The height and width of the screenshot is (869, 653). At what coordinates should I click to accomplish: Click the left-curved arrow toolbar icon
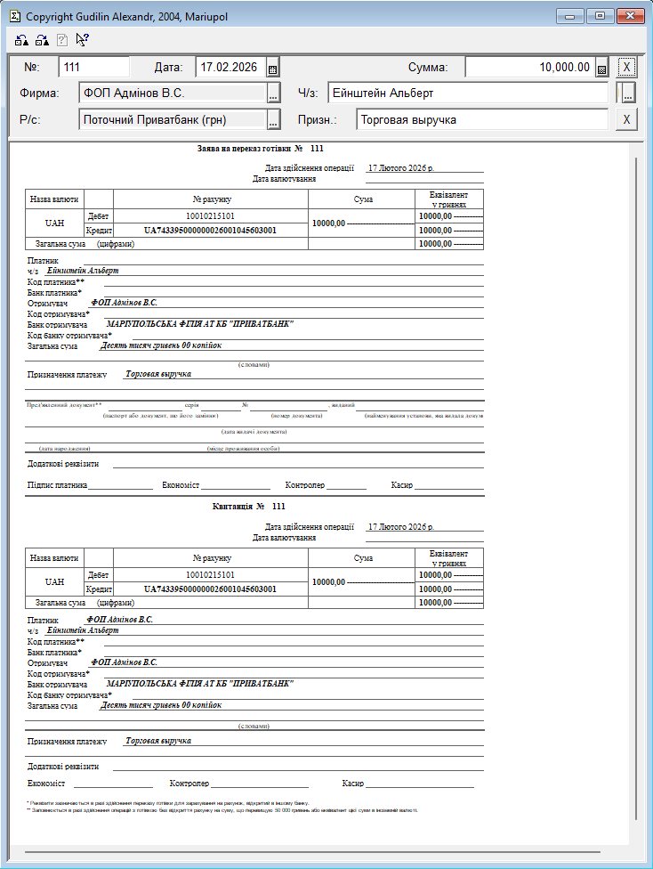(x=21, y=39)
